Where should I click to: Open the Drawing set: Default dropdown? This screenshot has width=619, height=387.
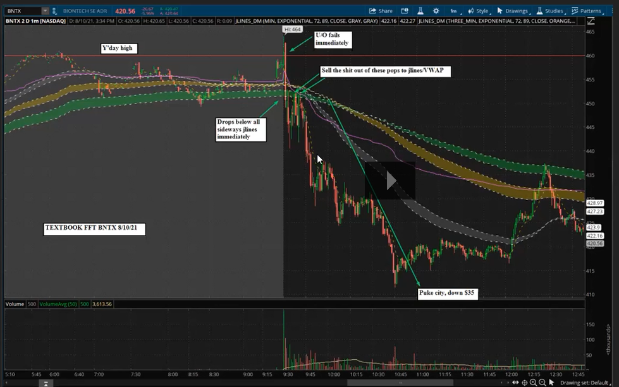pyautogui.click(x=585, y=383)
